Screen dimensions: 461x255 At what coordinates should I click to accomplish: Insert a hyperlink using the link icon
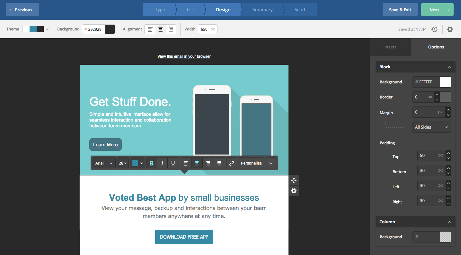(232, 163)
